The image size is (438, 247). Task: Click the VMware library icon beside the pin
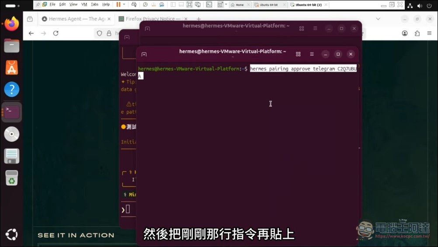[45, 4]
